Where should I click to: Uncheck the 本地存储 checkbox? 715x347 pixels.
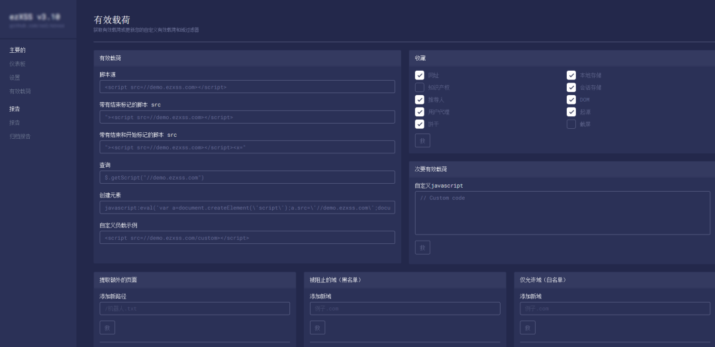click(571, 75)
